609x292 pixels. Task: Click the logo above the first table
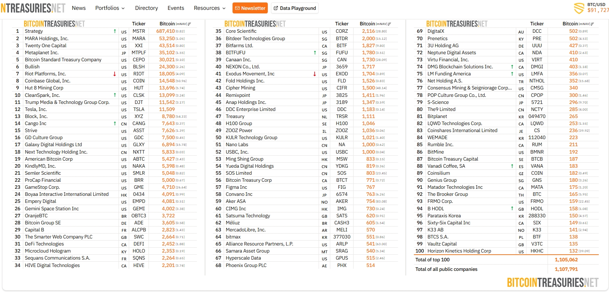54,24
